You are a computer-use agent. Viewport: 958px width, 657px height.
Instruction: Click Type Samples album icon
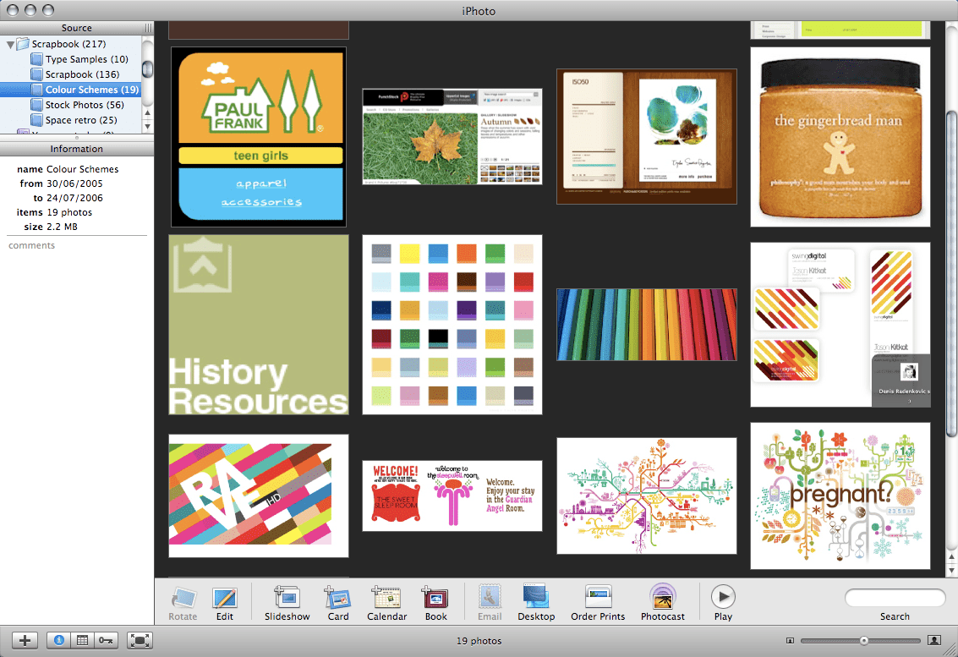(36, 59)
